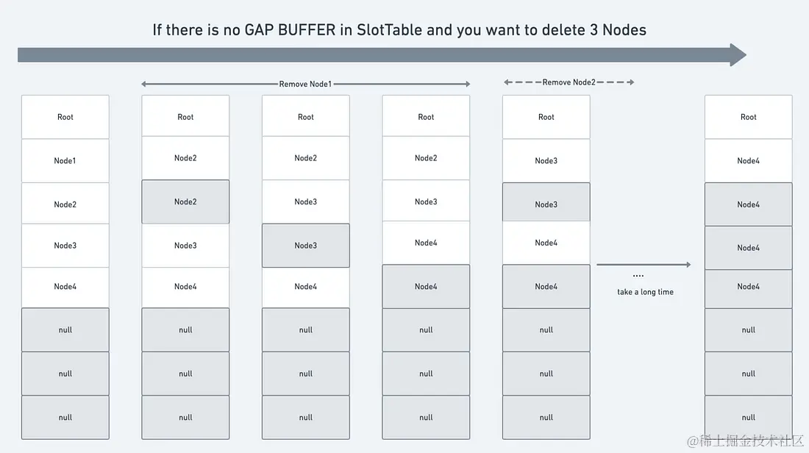Click the shaded Node2 cell in second column
This screenshot has width=809, height=453.
(x=185, y=201)
